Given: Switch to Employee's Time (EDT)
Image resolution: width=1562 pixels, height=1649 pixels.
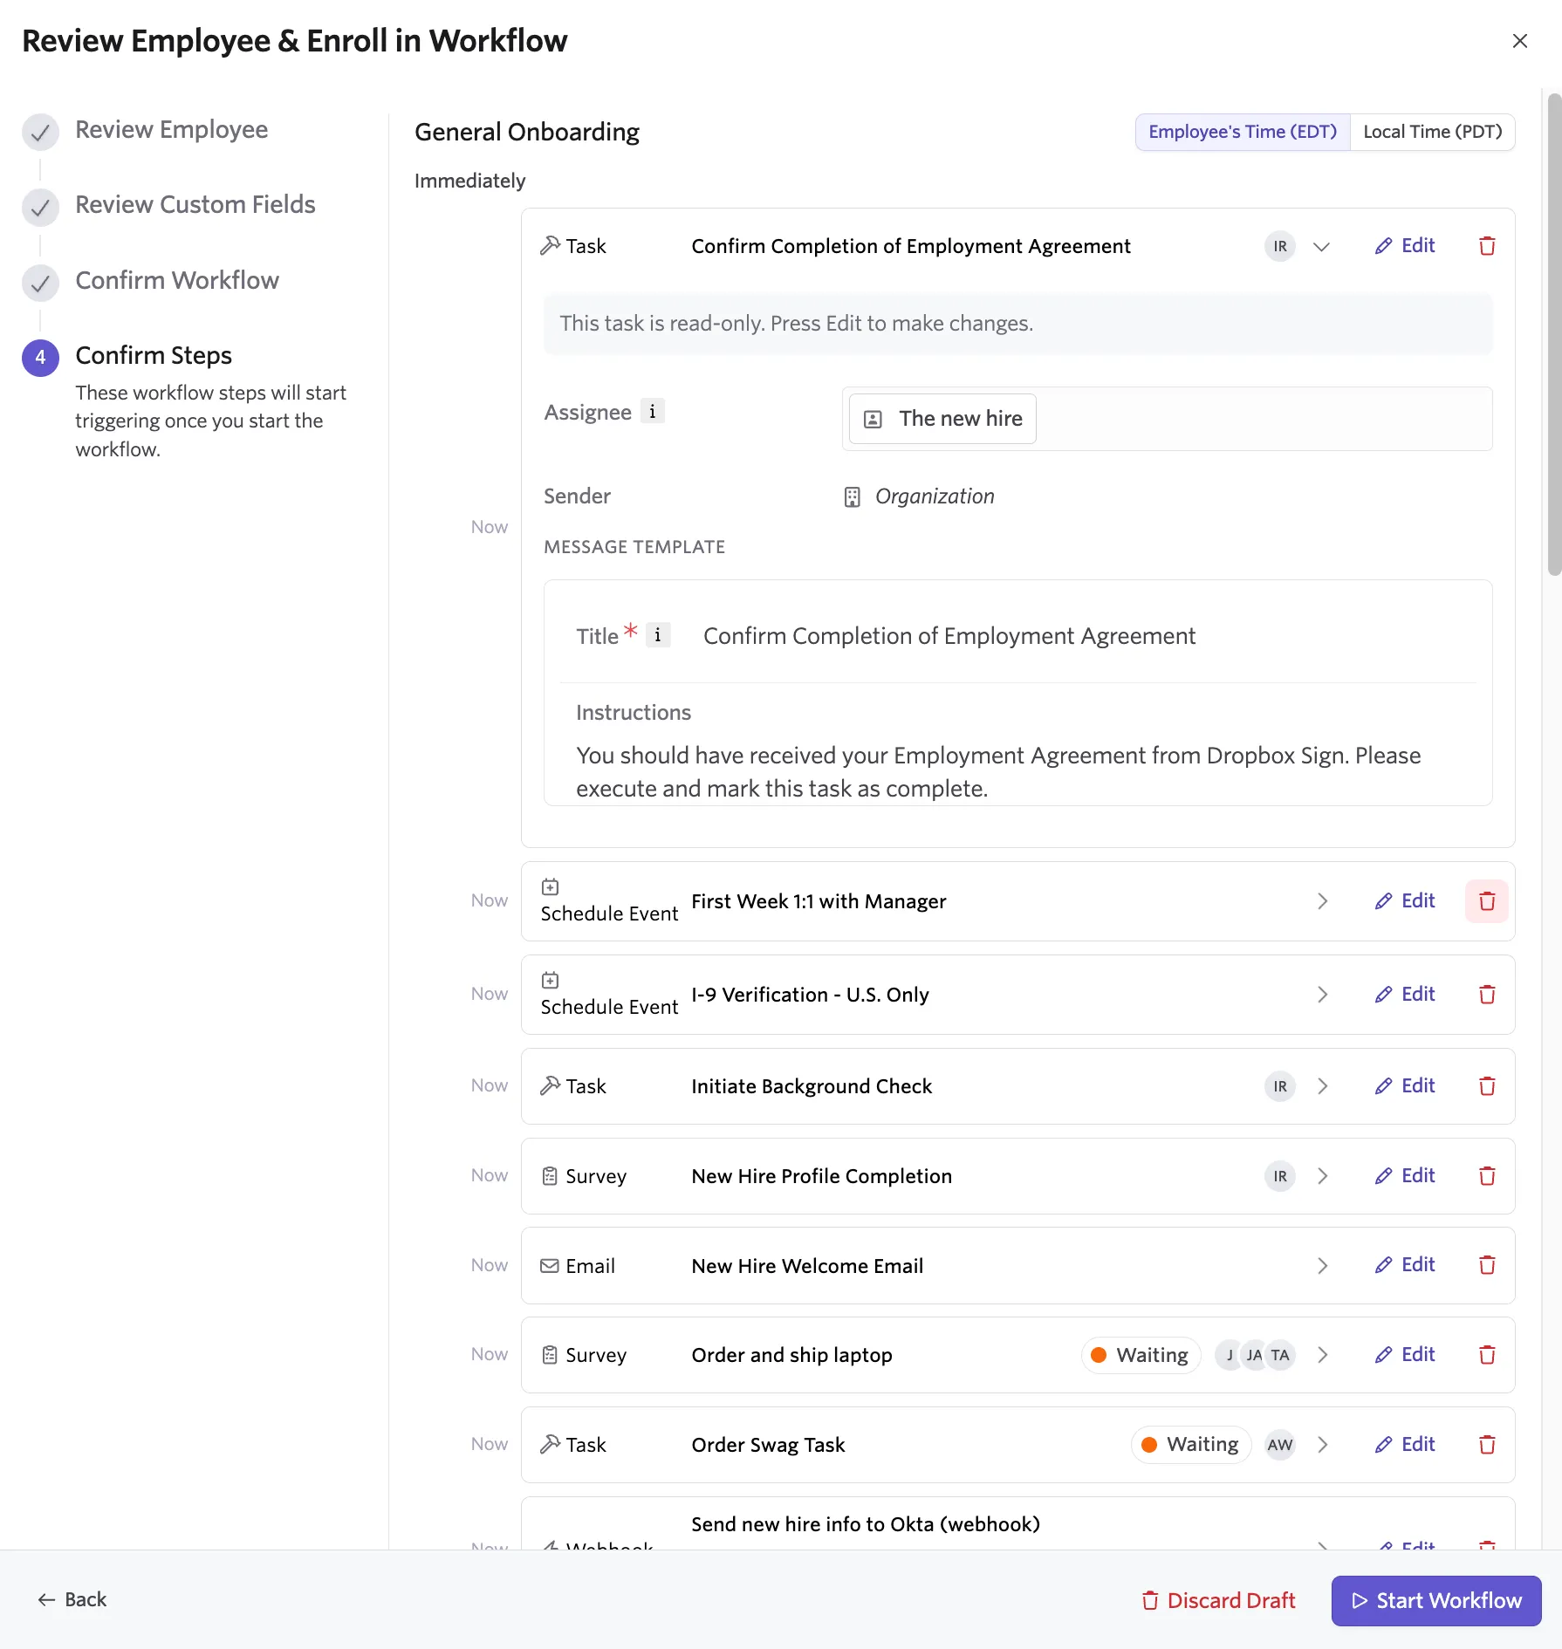Looking at the screenshot, I should [1243, 132].
